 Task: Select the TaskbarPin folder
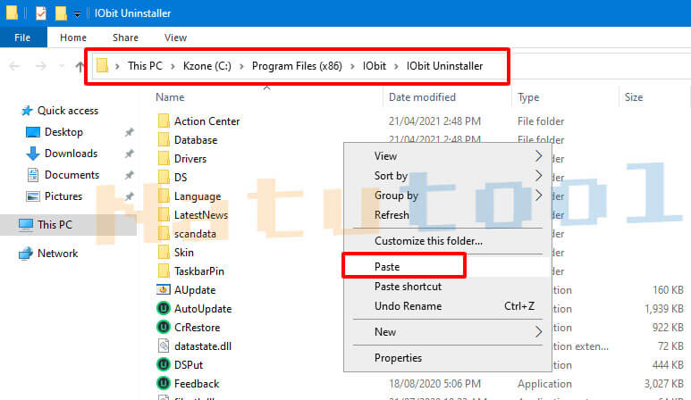coord(199,271)
